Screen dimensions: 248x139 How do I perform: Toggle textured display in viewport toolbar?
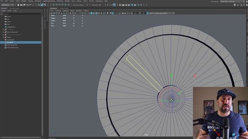99,13
